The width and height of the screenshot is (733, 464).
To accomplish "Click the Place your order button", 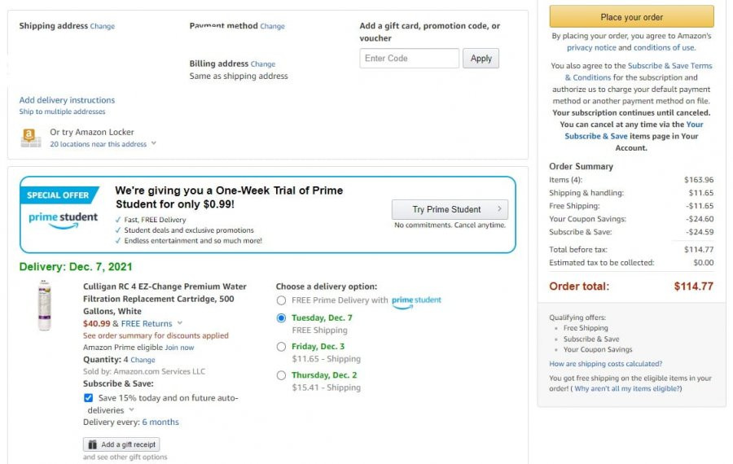I will 631,17.
